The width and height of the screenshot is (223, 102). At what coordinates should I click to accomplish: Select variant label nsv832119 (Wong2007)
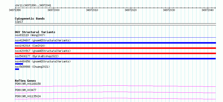(x=30, y=35)
